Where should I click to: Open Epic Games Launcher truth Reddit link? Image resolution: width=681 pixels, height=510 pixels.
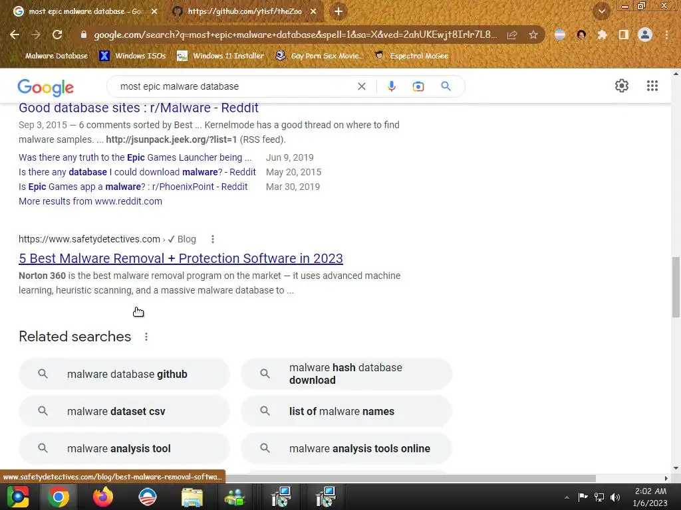point(135,157)
